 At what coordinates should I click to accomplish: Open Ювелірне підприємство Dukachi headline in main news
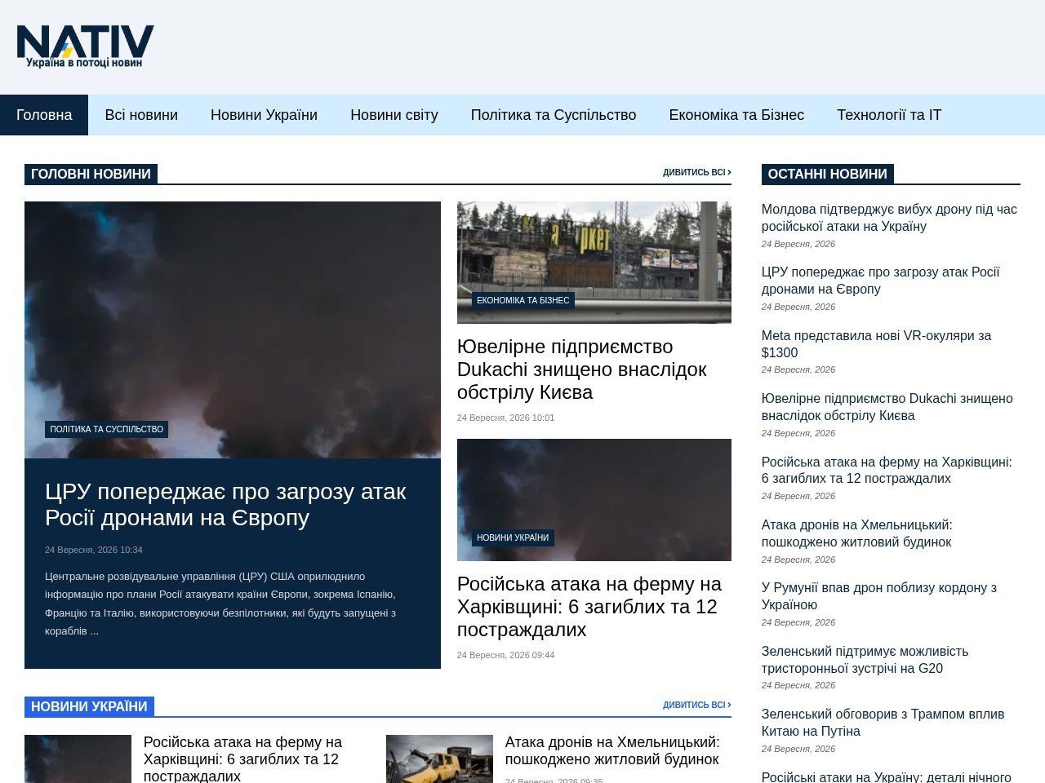click(x=582, y=369)
